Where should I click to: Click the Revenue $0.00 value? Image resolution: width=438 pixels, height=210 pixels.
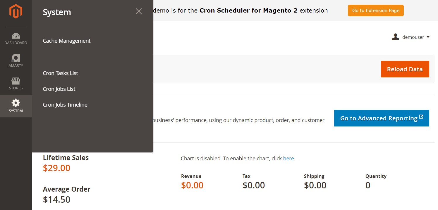[192, 185]
